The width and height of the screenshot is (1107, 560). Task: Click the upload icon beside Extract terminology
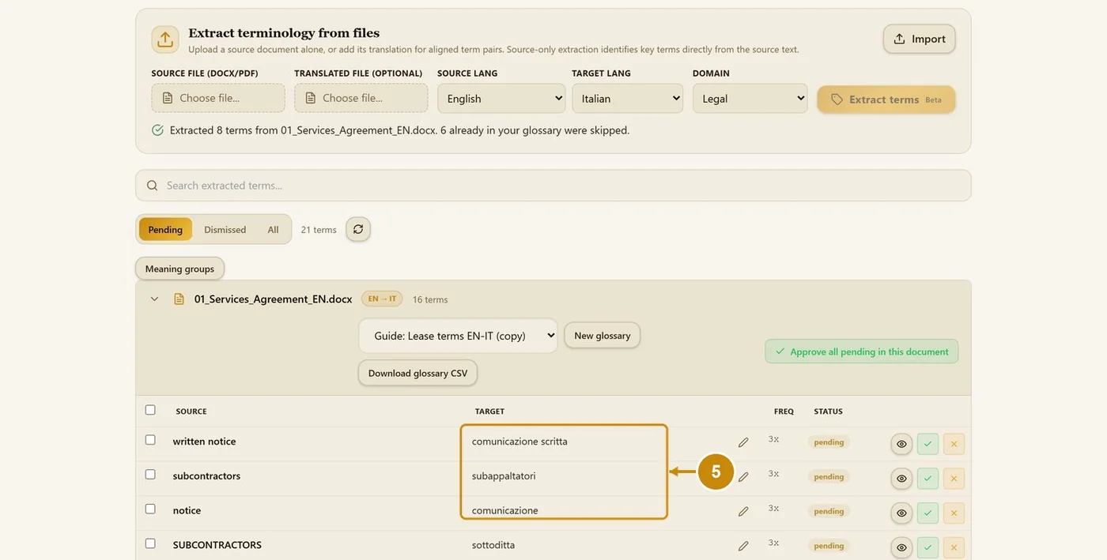point(165,39)
